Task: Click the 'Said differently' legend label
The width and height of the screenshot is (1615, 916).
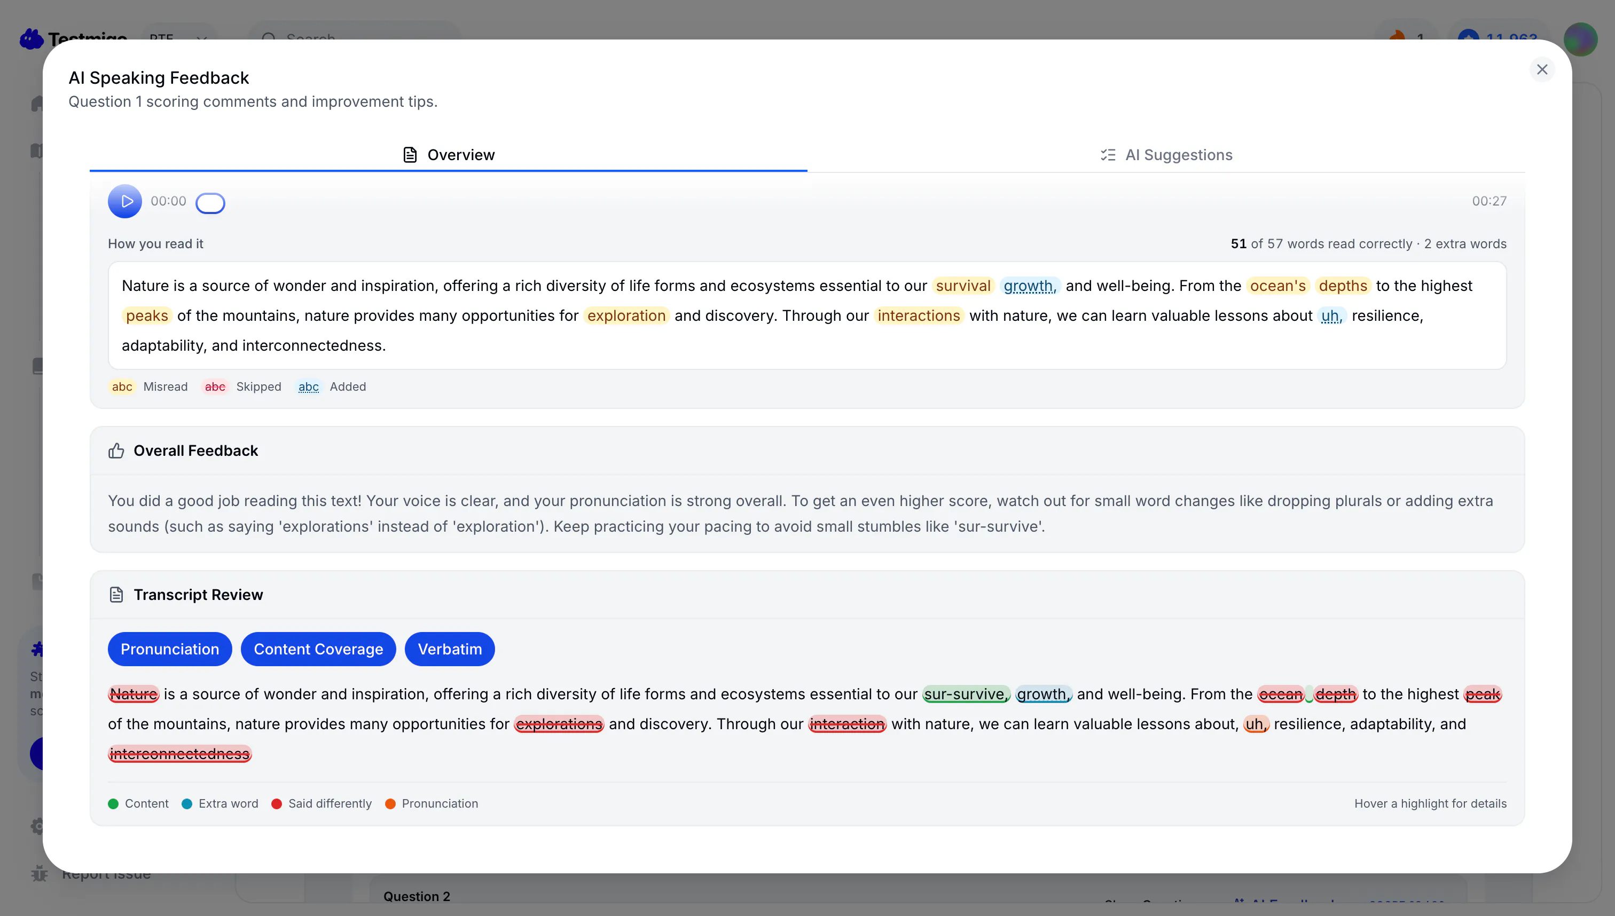Action: point(330,804)
